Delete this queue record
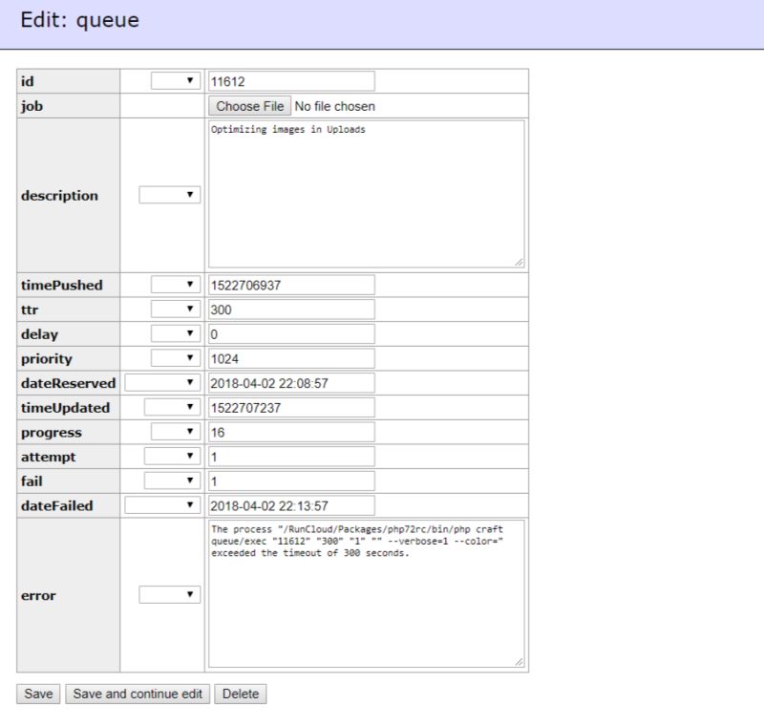Screen dimensions: 764x727 [241, 694]
